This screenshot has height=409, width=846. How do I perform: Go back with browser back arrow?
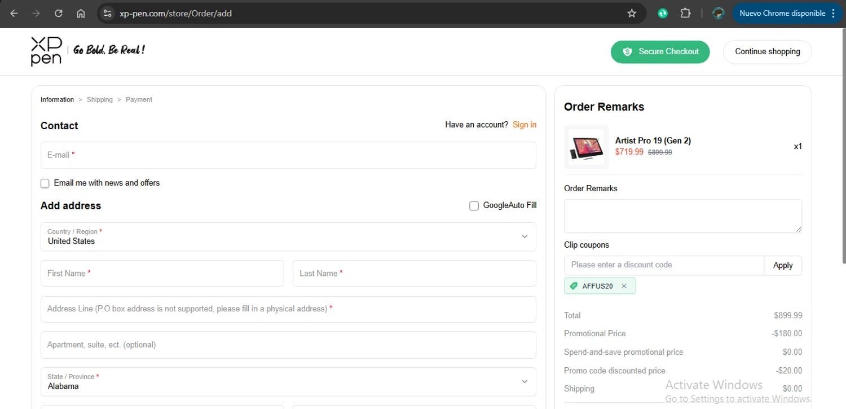pos(14,14)
